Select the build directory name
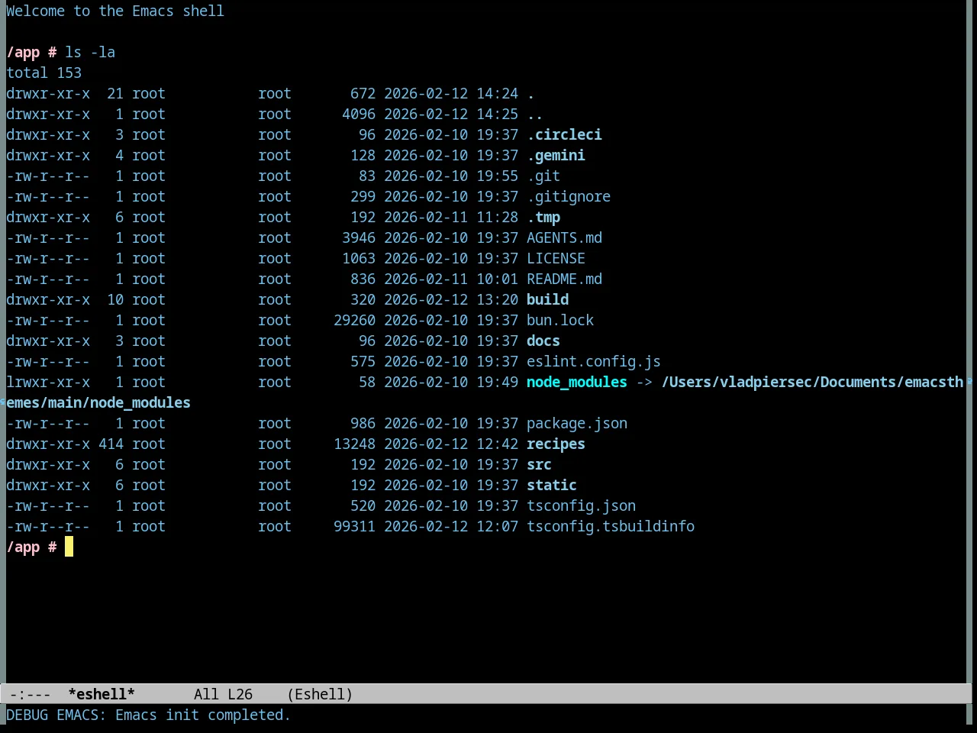977x733 pixels. pyautogui.click(x=547, y=299)
